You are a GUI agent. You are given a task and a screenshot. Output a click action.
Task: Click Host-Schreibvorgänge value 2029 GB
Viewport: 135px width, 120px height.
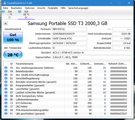pos(122,34)
